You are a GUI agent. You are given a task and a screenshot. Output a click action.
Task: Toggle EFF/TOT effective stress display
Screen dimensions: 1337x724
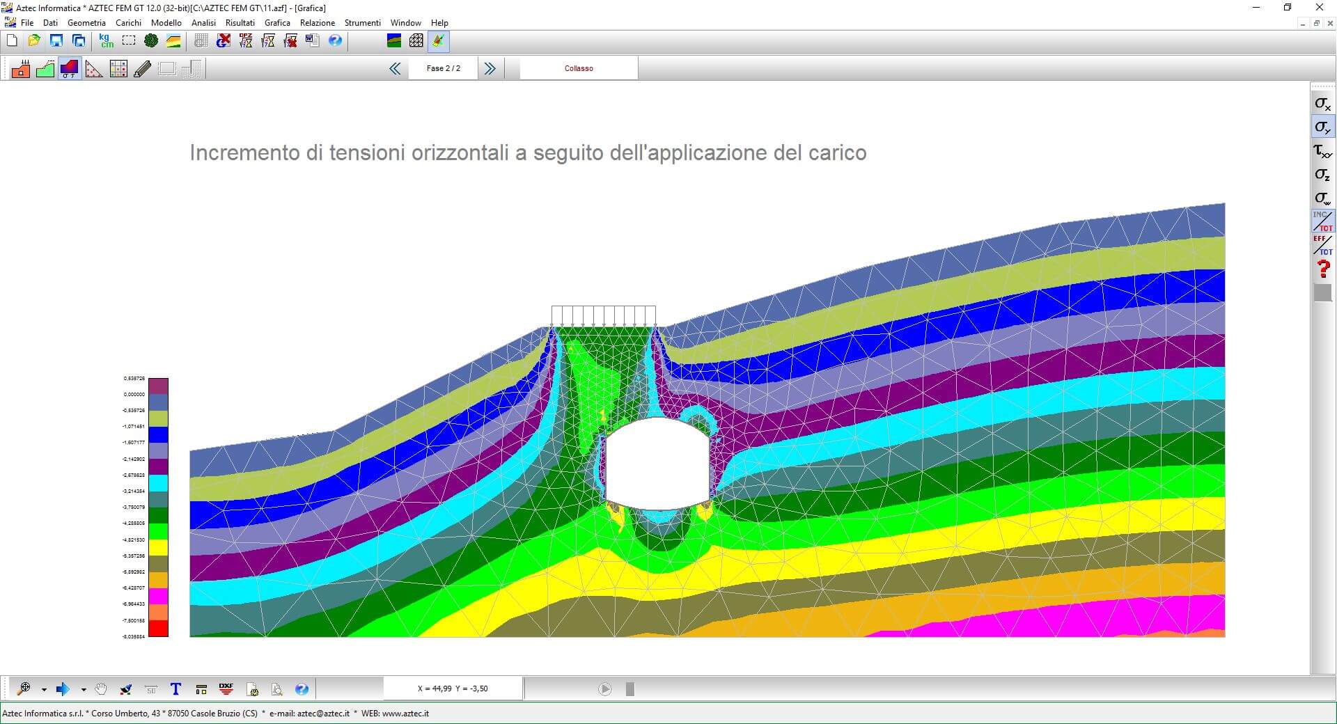[x=1322, y=245]
